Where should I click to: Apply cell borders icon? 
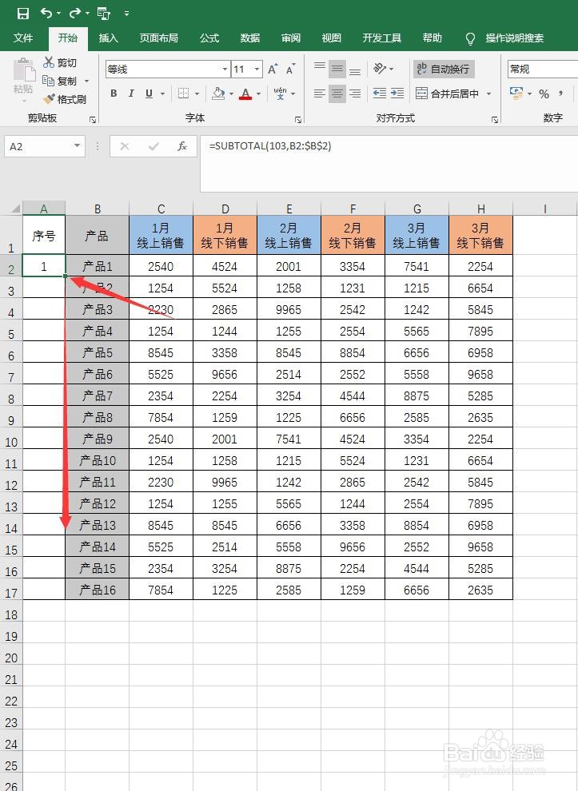tap(184, 93)
